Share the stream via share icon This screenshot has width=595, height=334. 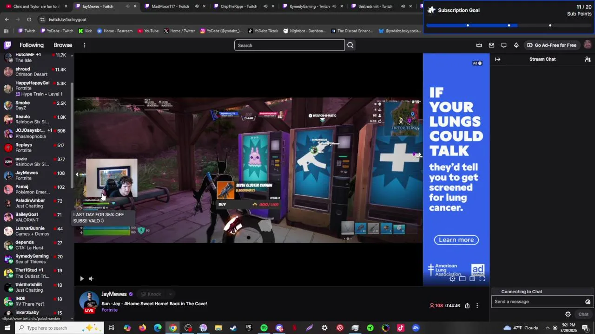click(x=467, y=306)
